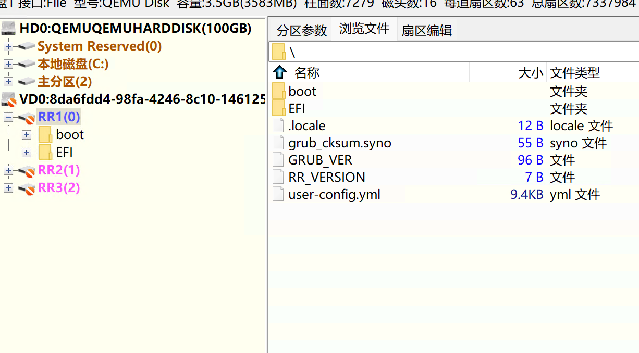Click the 'yml 文件' type cell
The width and height of the screenshot is (639, 353).
click(575, 194)
